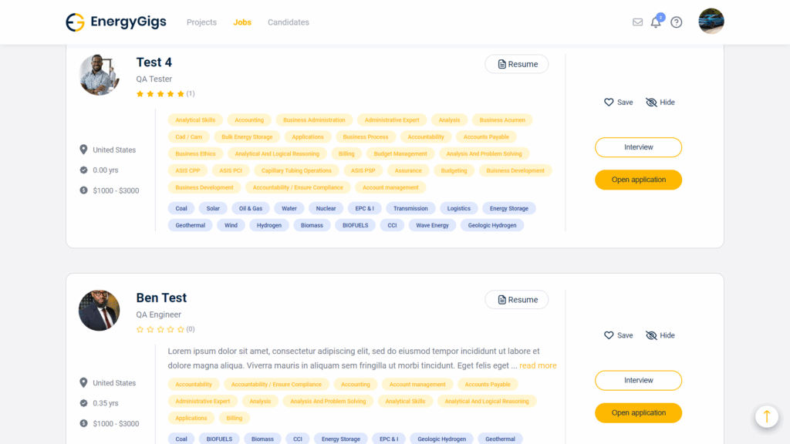Go to the Projects tab
Viewport: 790px width, 444px height.
(x=201, y=22)
